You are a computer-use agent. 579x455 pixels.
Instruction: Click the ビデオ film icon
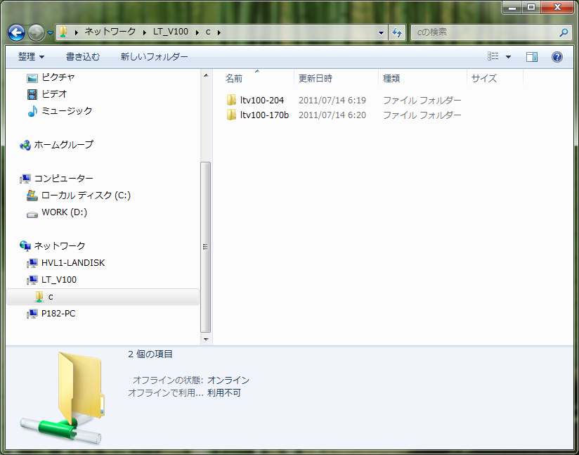[32, 94]
